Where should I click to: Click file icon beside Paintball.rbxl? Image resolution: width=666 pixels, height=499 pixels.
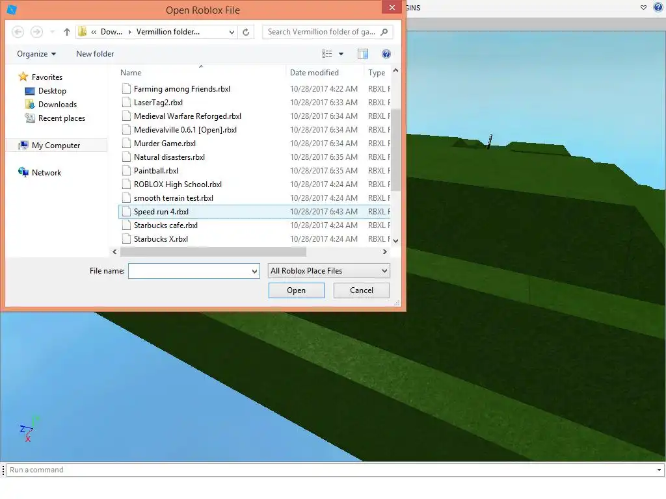coord(126,171)
